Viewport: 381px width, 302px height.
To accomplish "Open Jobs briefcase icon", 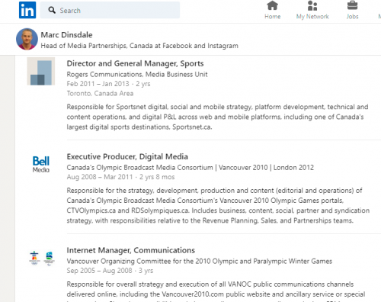I will click(352, 5).
